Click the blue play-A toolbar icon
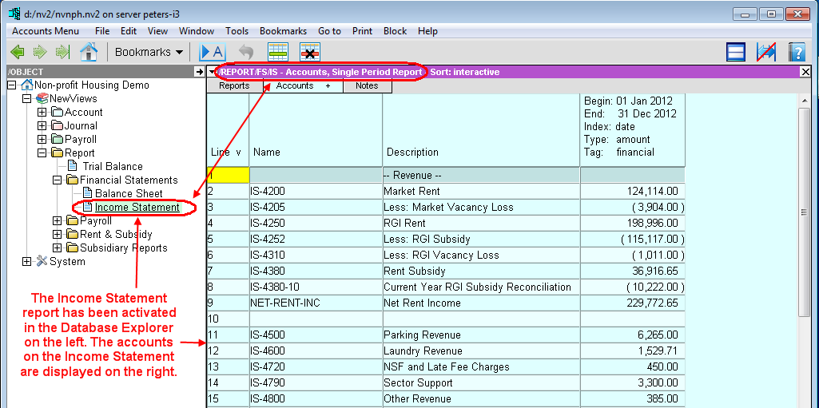Image resolution: width=819 pixels, height=408 pixels. [x=212, y=52]
